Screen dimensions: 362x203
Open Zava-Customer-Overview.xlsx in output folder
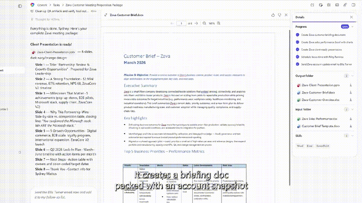pyautogui.click(x=320, y=100)
